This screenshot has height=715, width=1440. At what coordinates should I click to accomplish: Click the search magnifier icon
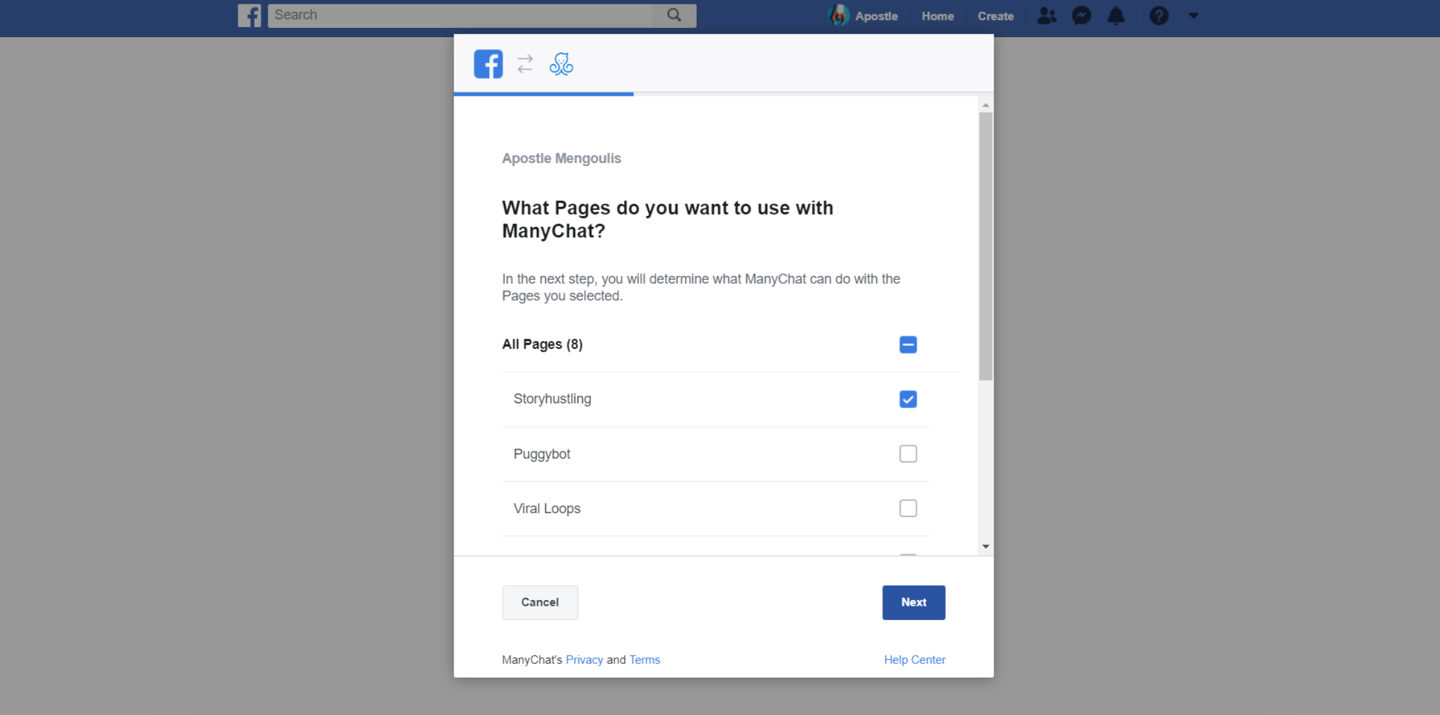point(674,15)
